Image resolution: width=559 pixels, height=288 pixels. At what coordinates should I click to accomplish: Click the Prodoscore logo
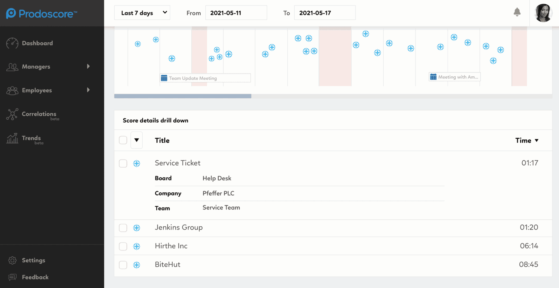point(42,13)
